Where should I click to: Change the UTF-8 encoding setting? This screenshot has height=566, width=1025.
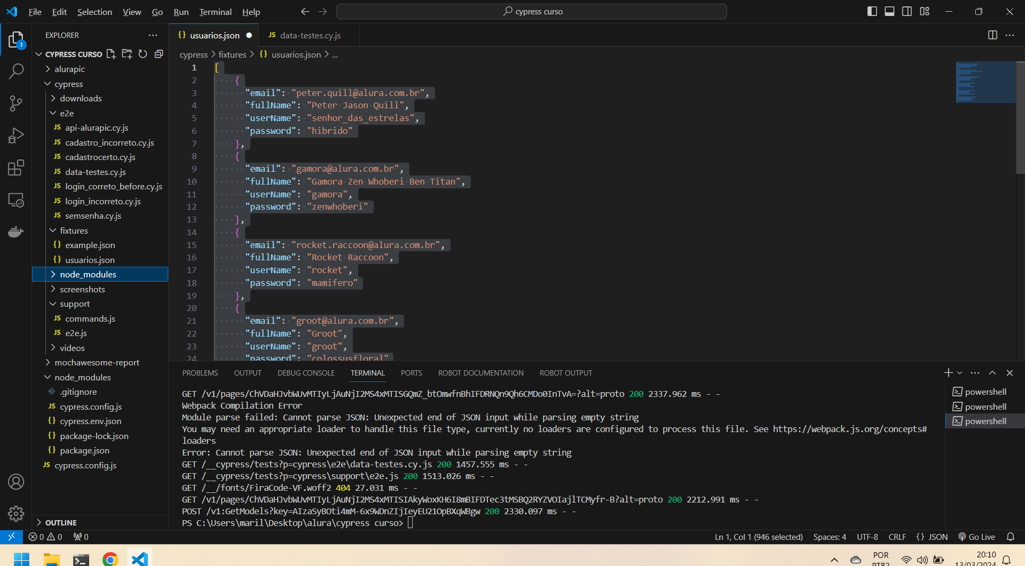click(x=867, y=537)
